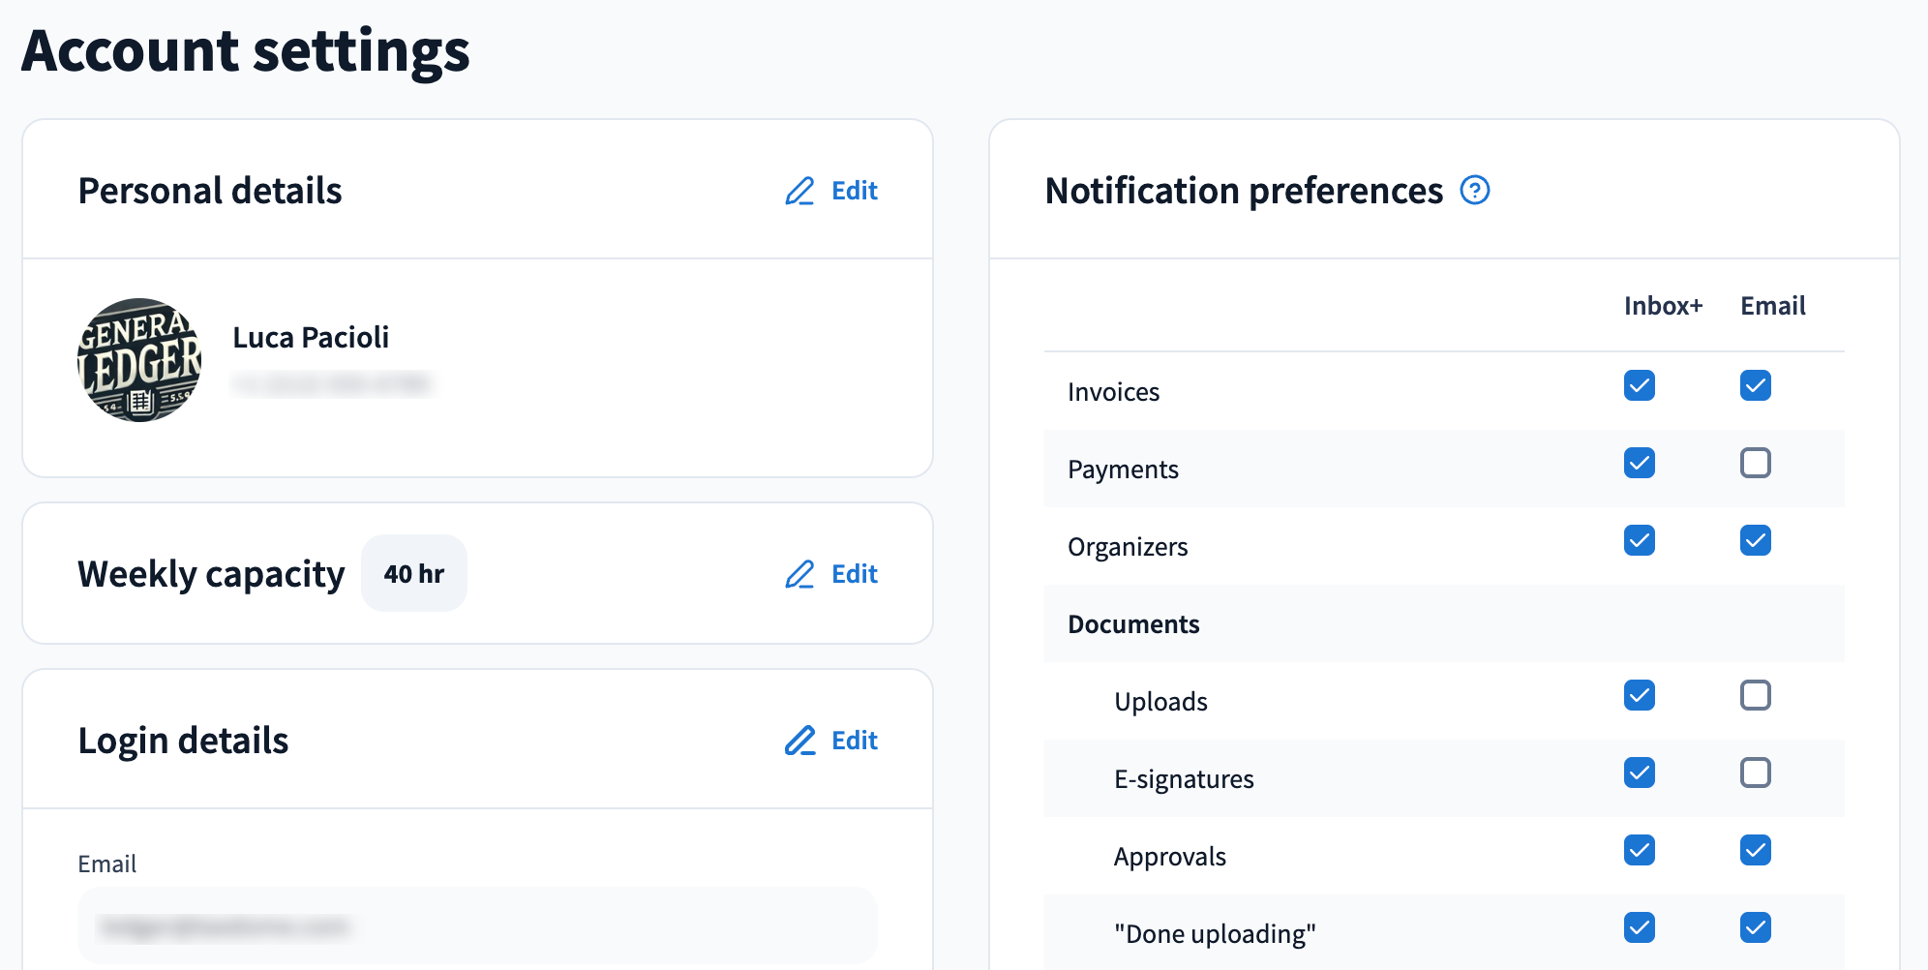Disable Inbox+ notifications for Approvals
This screenshot has height=970, width=1928.
tap(1639, 850)
